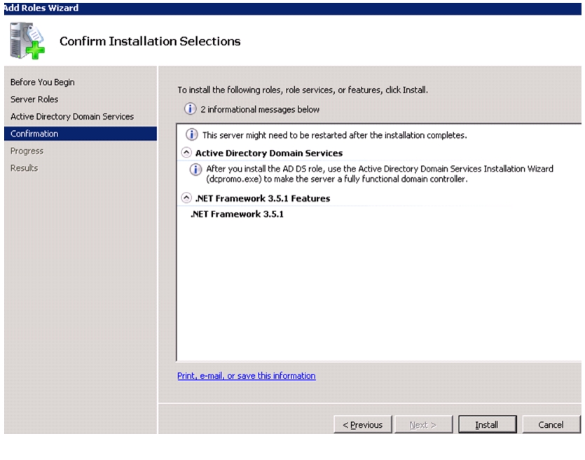
Task: Click the Progress step in the sidebar
Action: pos(27,151)
